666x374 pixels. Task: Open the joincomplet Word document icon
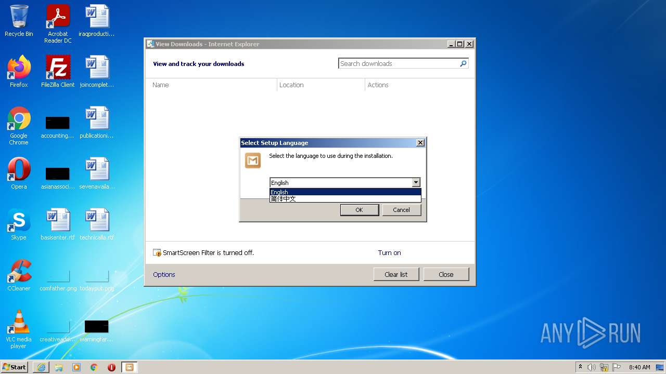(x=97, y=72)
